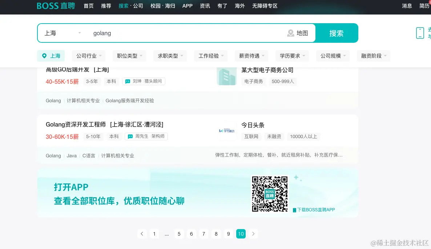Click the 搜索 search button
431x249 pixels.
[x=336, y=33]
